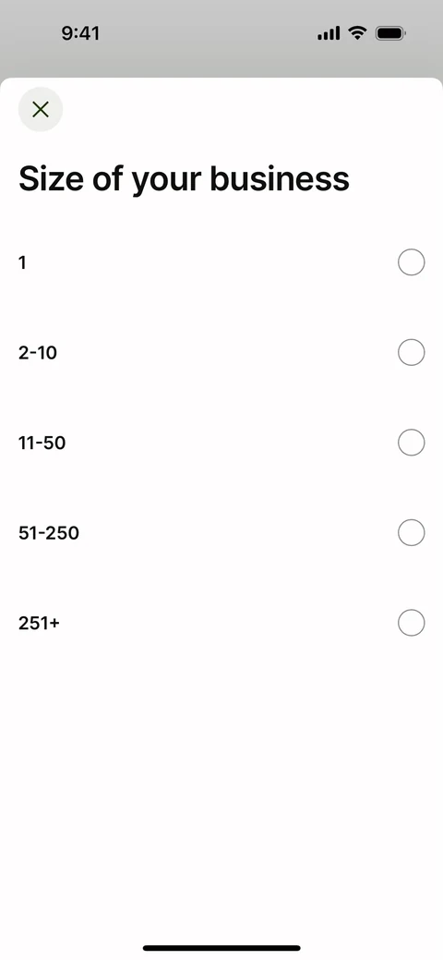Tap the 9:41 clock
The height and width of the screenshot is (960, 443).
coord(80,33)
